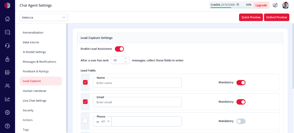Click the edit screen icon near the avatar
This screenshot has width=294, height=133.
275,5
